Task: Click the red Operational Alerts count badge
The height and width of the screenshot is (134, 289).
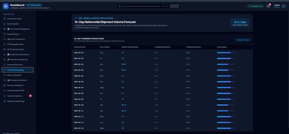Action: pos(30,96)
